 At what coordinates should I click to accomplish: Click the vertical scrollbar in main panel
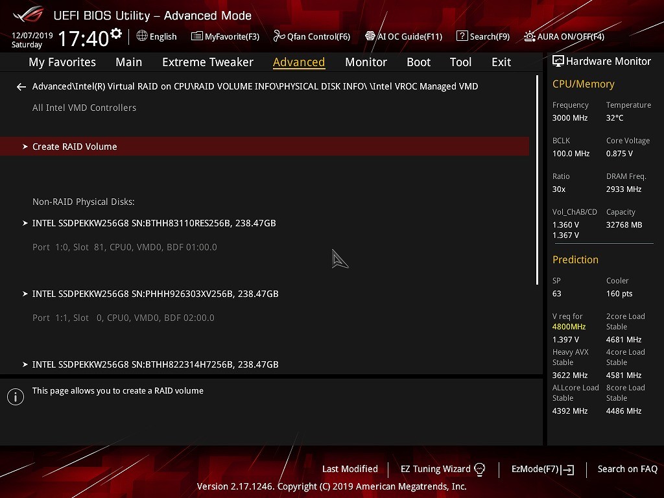[538, 180]
